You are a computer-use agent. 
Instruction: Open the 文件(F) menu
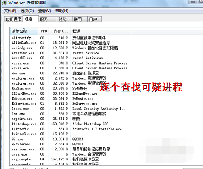[x=10, y=11]
